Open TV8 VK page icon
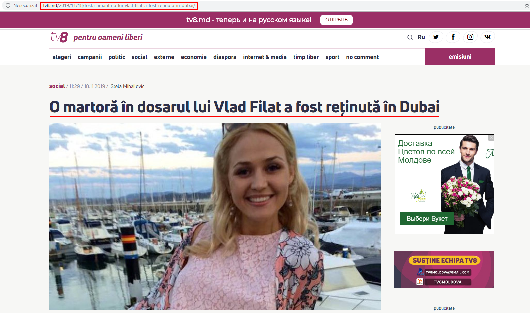Viewport: 530px width, 313px height. point(488,37)
